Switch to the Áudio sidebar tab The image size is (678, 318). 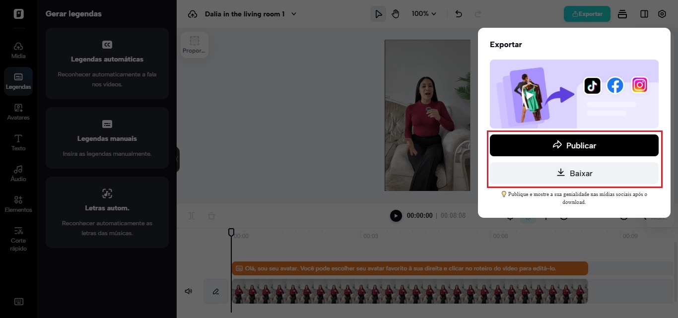click(18, 173)
